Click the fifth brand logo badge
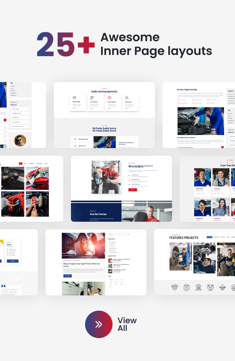The height and width of the screenshot is (361, 235). pos(222,287)
